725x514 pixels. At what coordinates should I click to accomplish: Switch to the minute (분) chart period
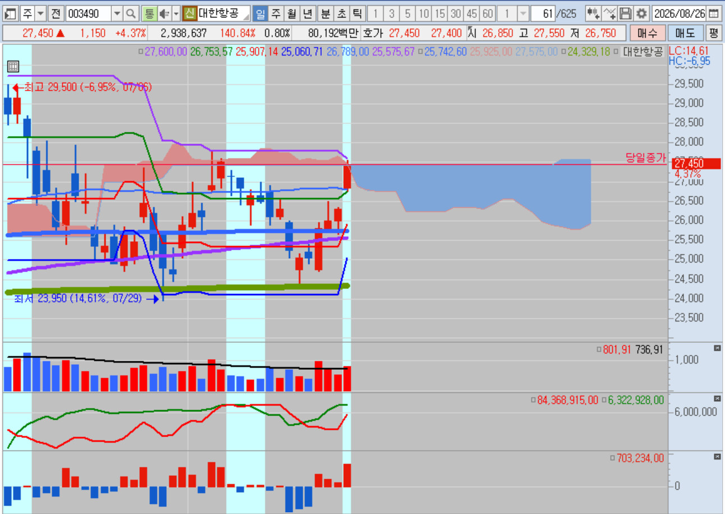[x=325, y=13]
